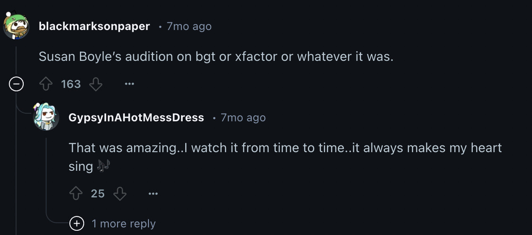Open more options on blackmarksonpaper's comment
Image resolution: width=532 pixels, height=235 pixels.
129,85
